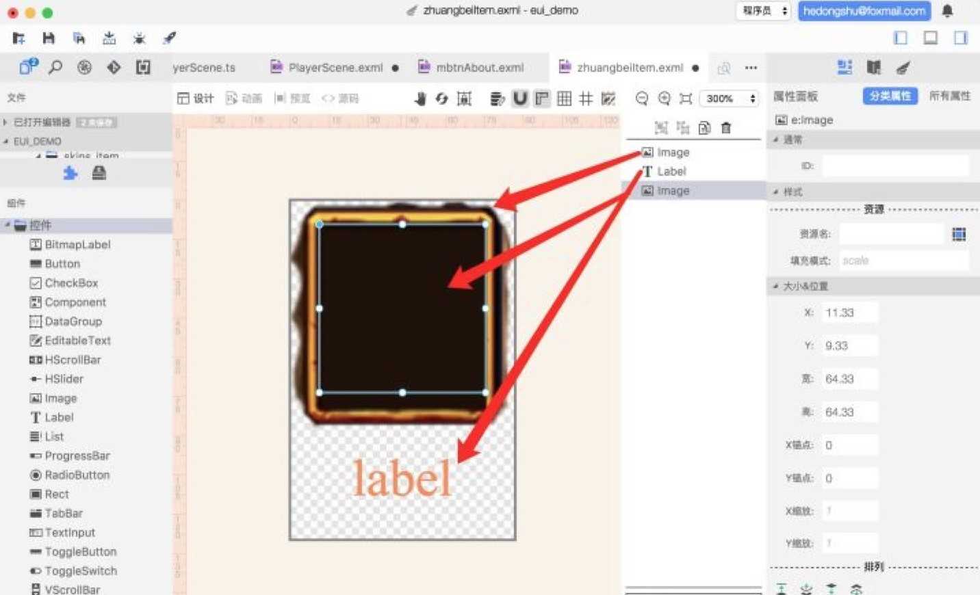Screen dimensions: 980x595
Task: Click the build project icon
Action: [x=109, y=38]
